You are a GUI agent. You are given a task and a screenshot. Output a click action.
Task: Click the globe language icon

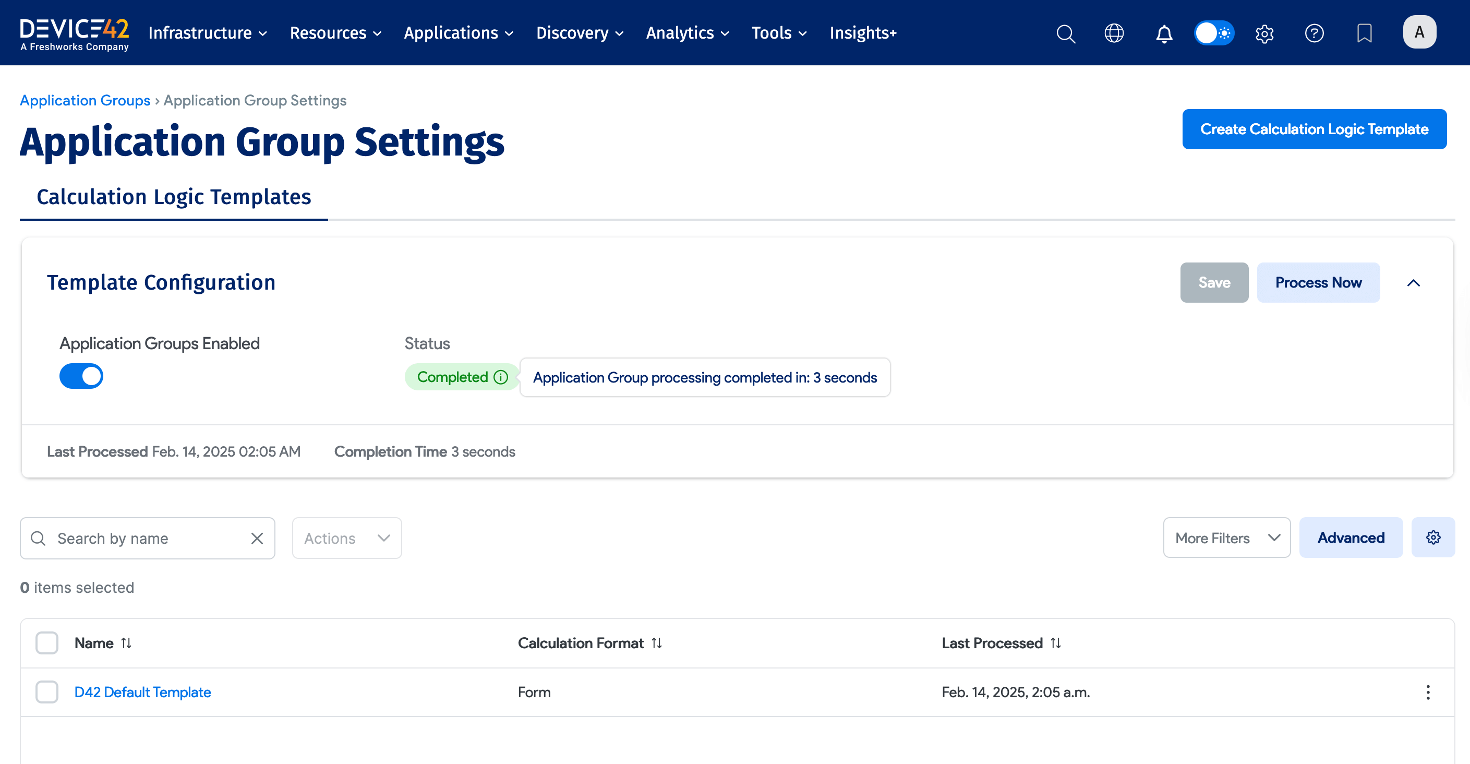tap(1114, 33)
